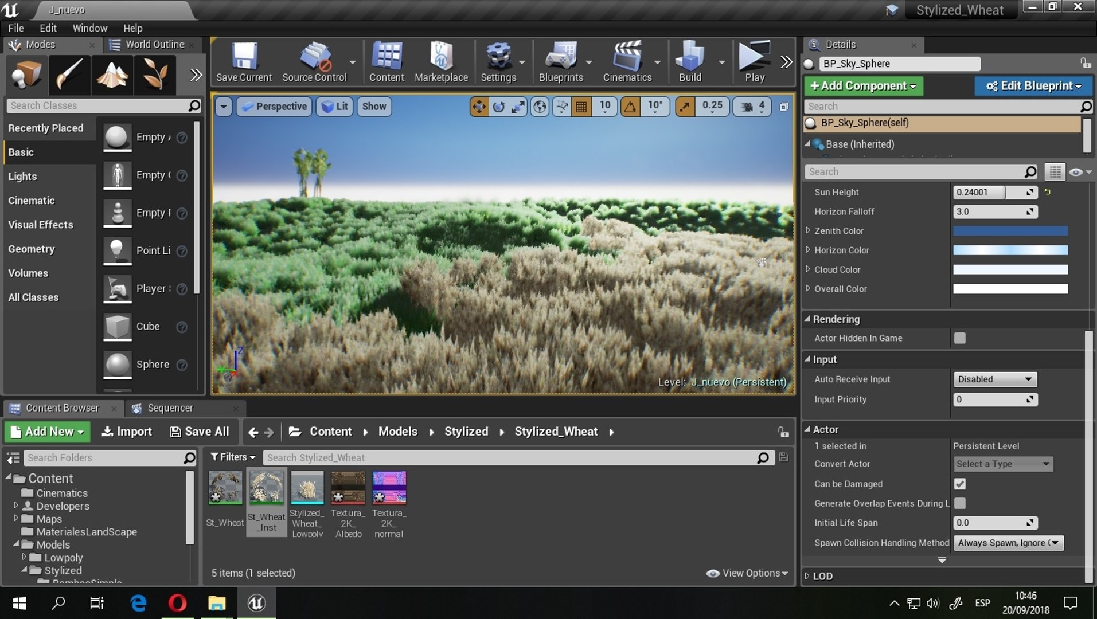This screenshot has height=619, width=1097.
Task: Select rotate gizmo tool in viewport
Action: pos(498,107)
